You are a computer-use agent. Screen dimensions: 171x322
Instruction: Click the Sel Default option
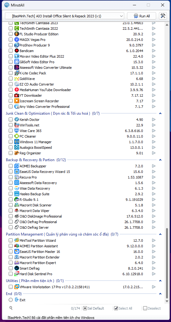94,308
